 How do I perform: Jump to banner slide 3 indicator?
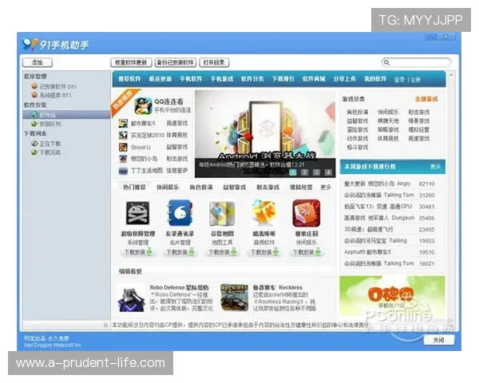point(316,172)
